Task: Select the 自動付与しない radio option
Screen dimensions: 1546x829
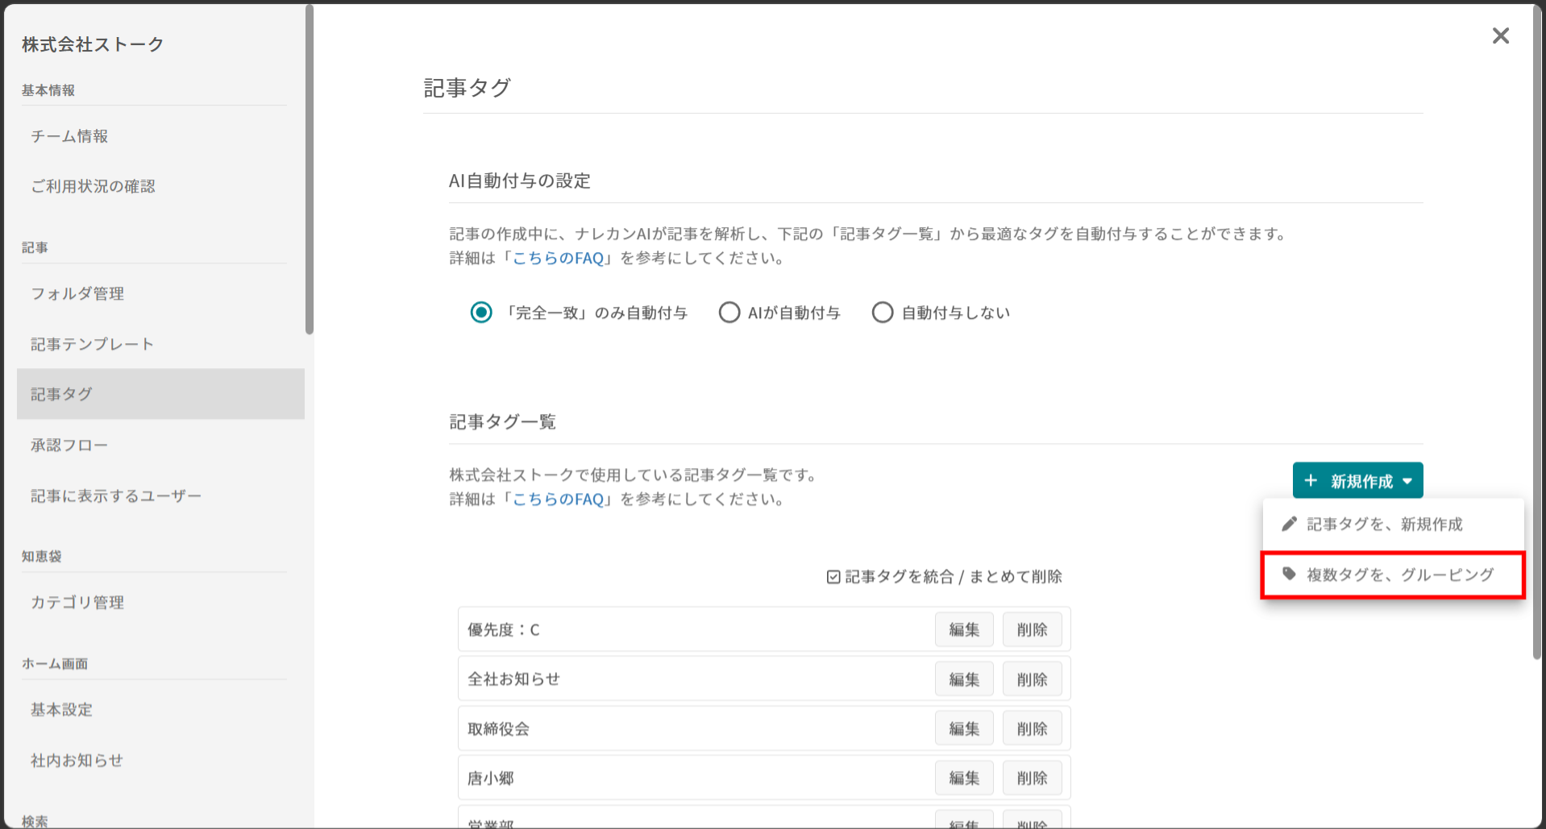Action: [x=883, y=313]
